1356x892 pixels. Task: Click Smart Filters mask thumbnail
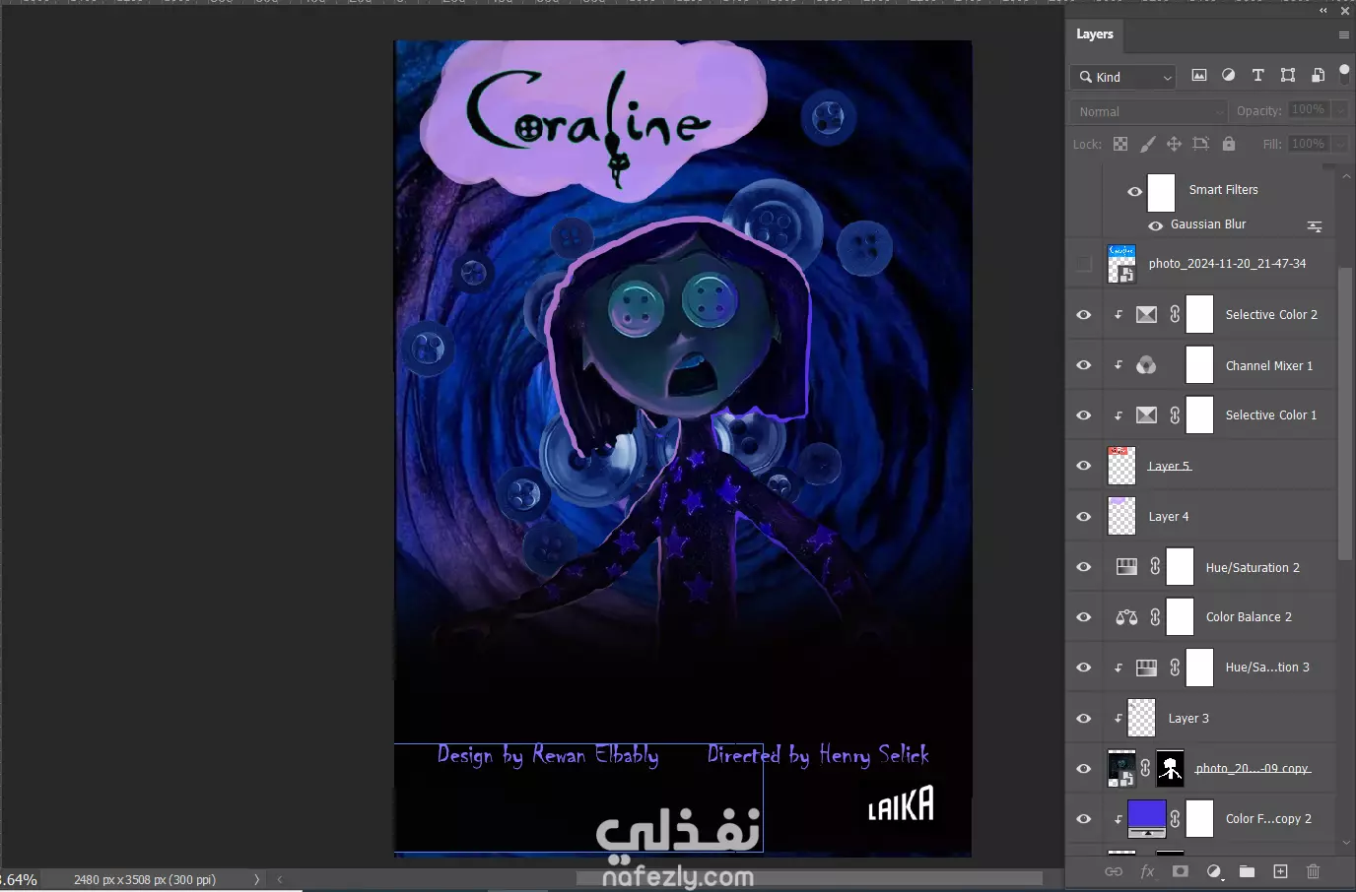[x=1161, y=192]
